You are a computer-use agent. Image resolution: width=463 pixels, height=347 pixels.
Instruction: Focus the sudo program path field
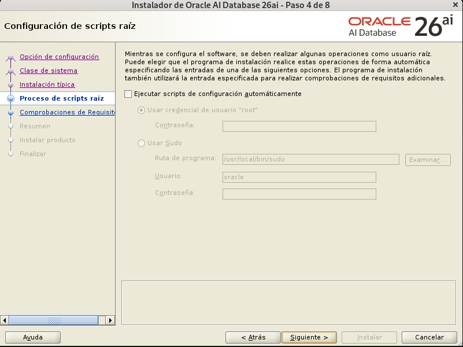coord(310,159)
